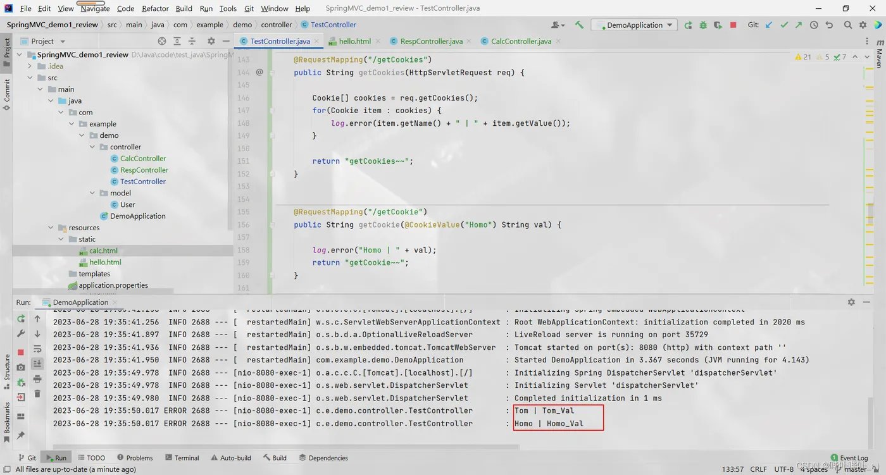Viewport: 886px width, 475px height.
Task: Toggle scroll to end of console
Action: click(37, 364)
